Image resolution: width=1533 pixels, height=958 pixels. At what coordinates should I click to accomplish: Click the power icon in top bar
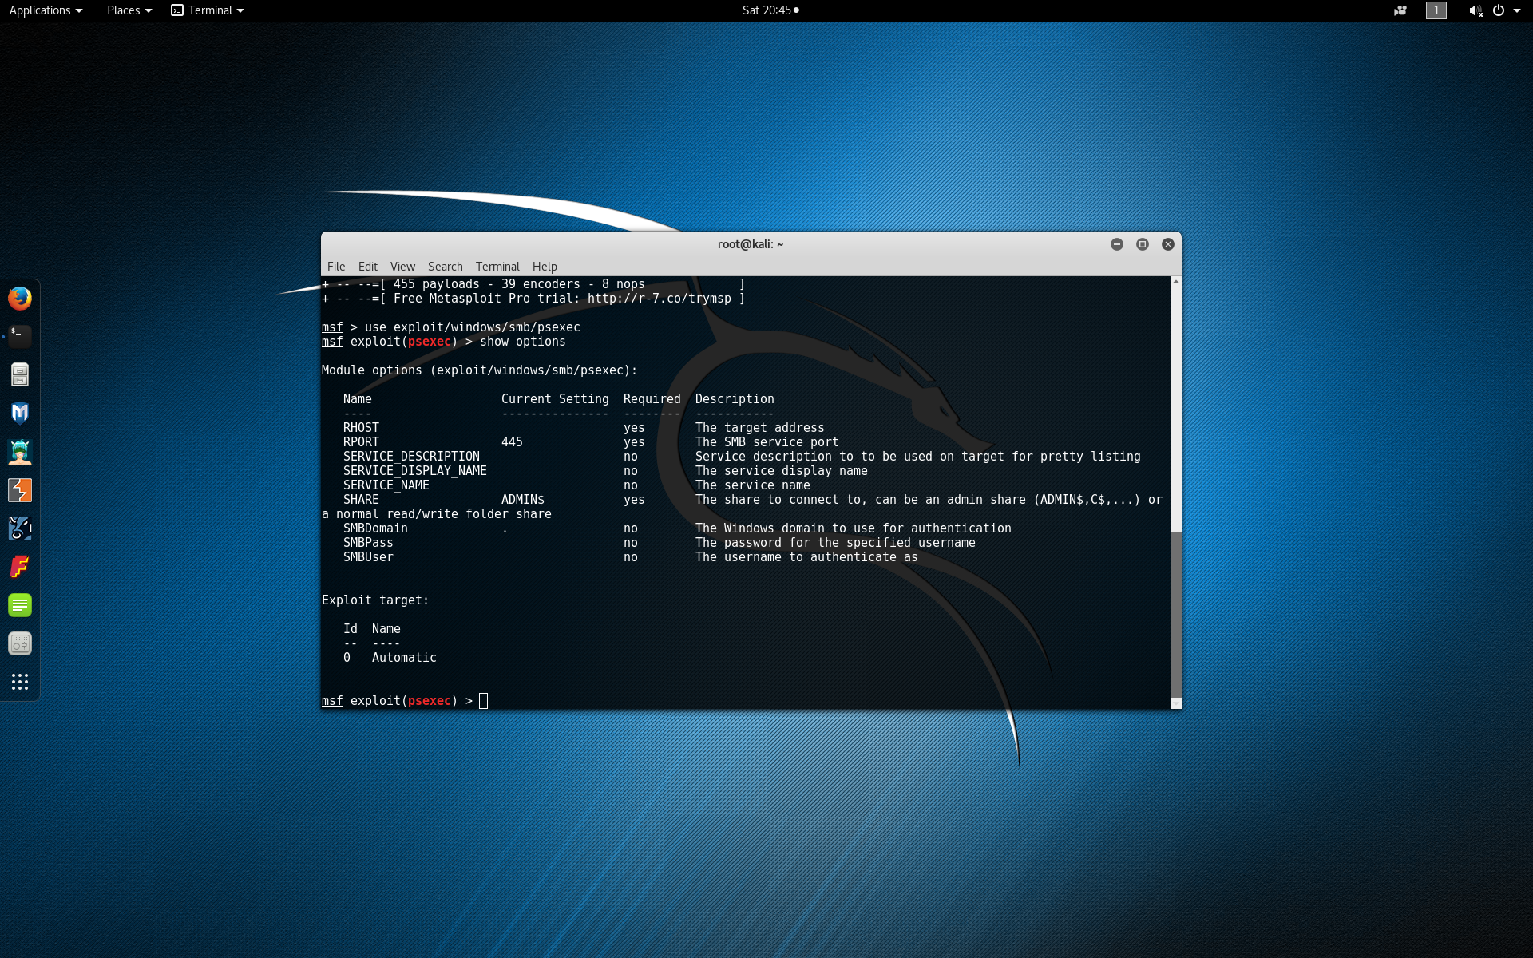tap(1499, 10)
